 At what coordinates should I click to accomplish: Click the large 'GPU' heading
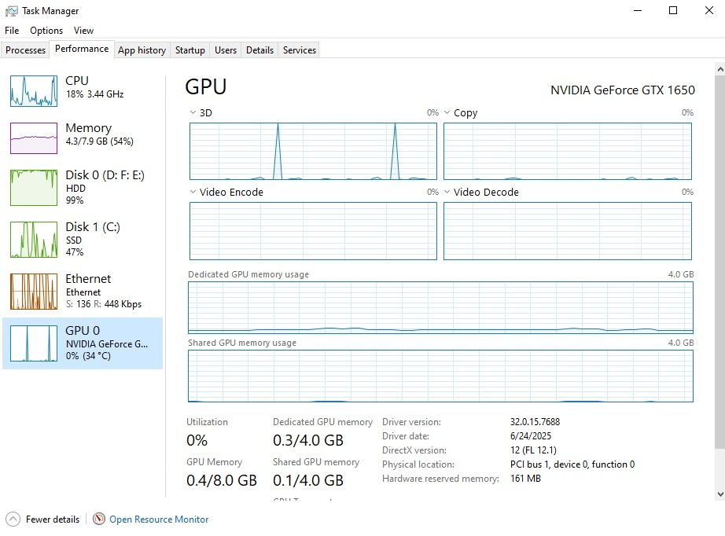click(206, 87)
